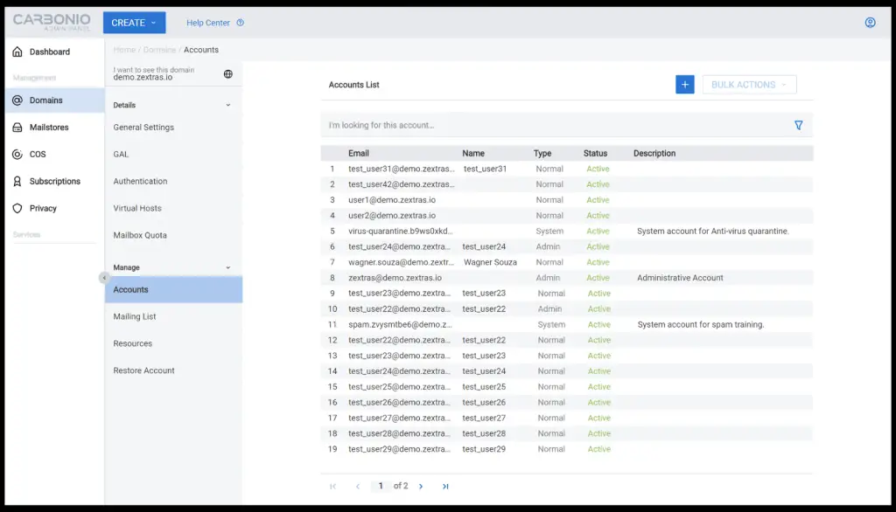Screen dimensions: 896x512
Task: Collapse the Details section chevron
Action: pyautogui.click(x=228, y=105)
